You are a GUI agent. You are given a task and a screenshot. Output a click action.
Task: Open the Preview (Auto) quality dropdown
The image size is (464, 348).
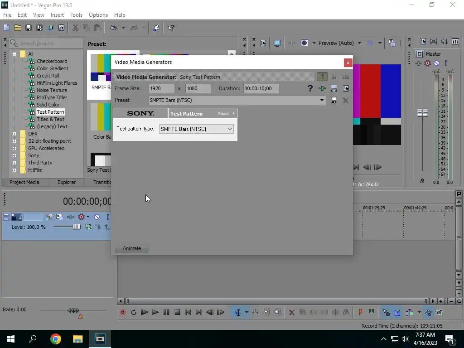(359, 43)
